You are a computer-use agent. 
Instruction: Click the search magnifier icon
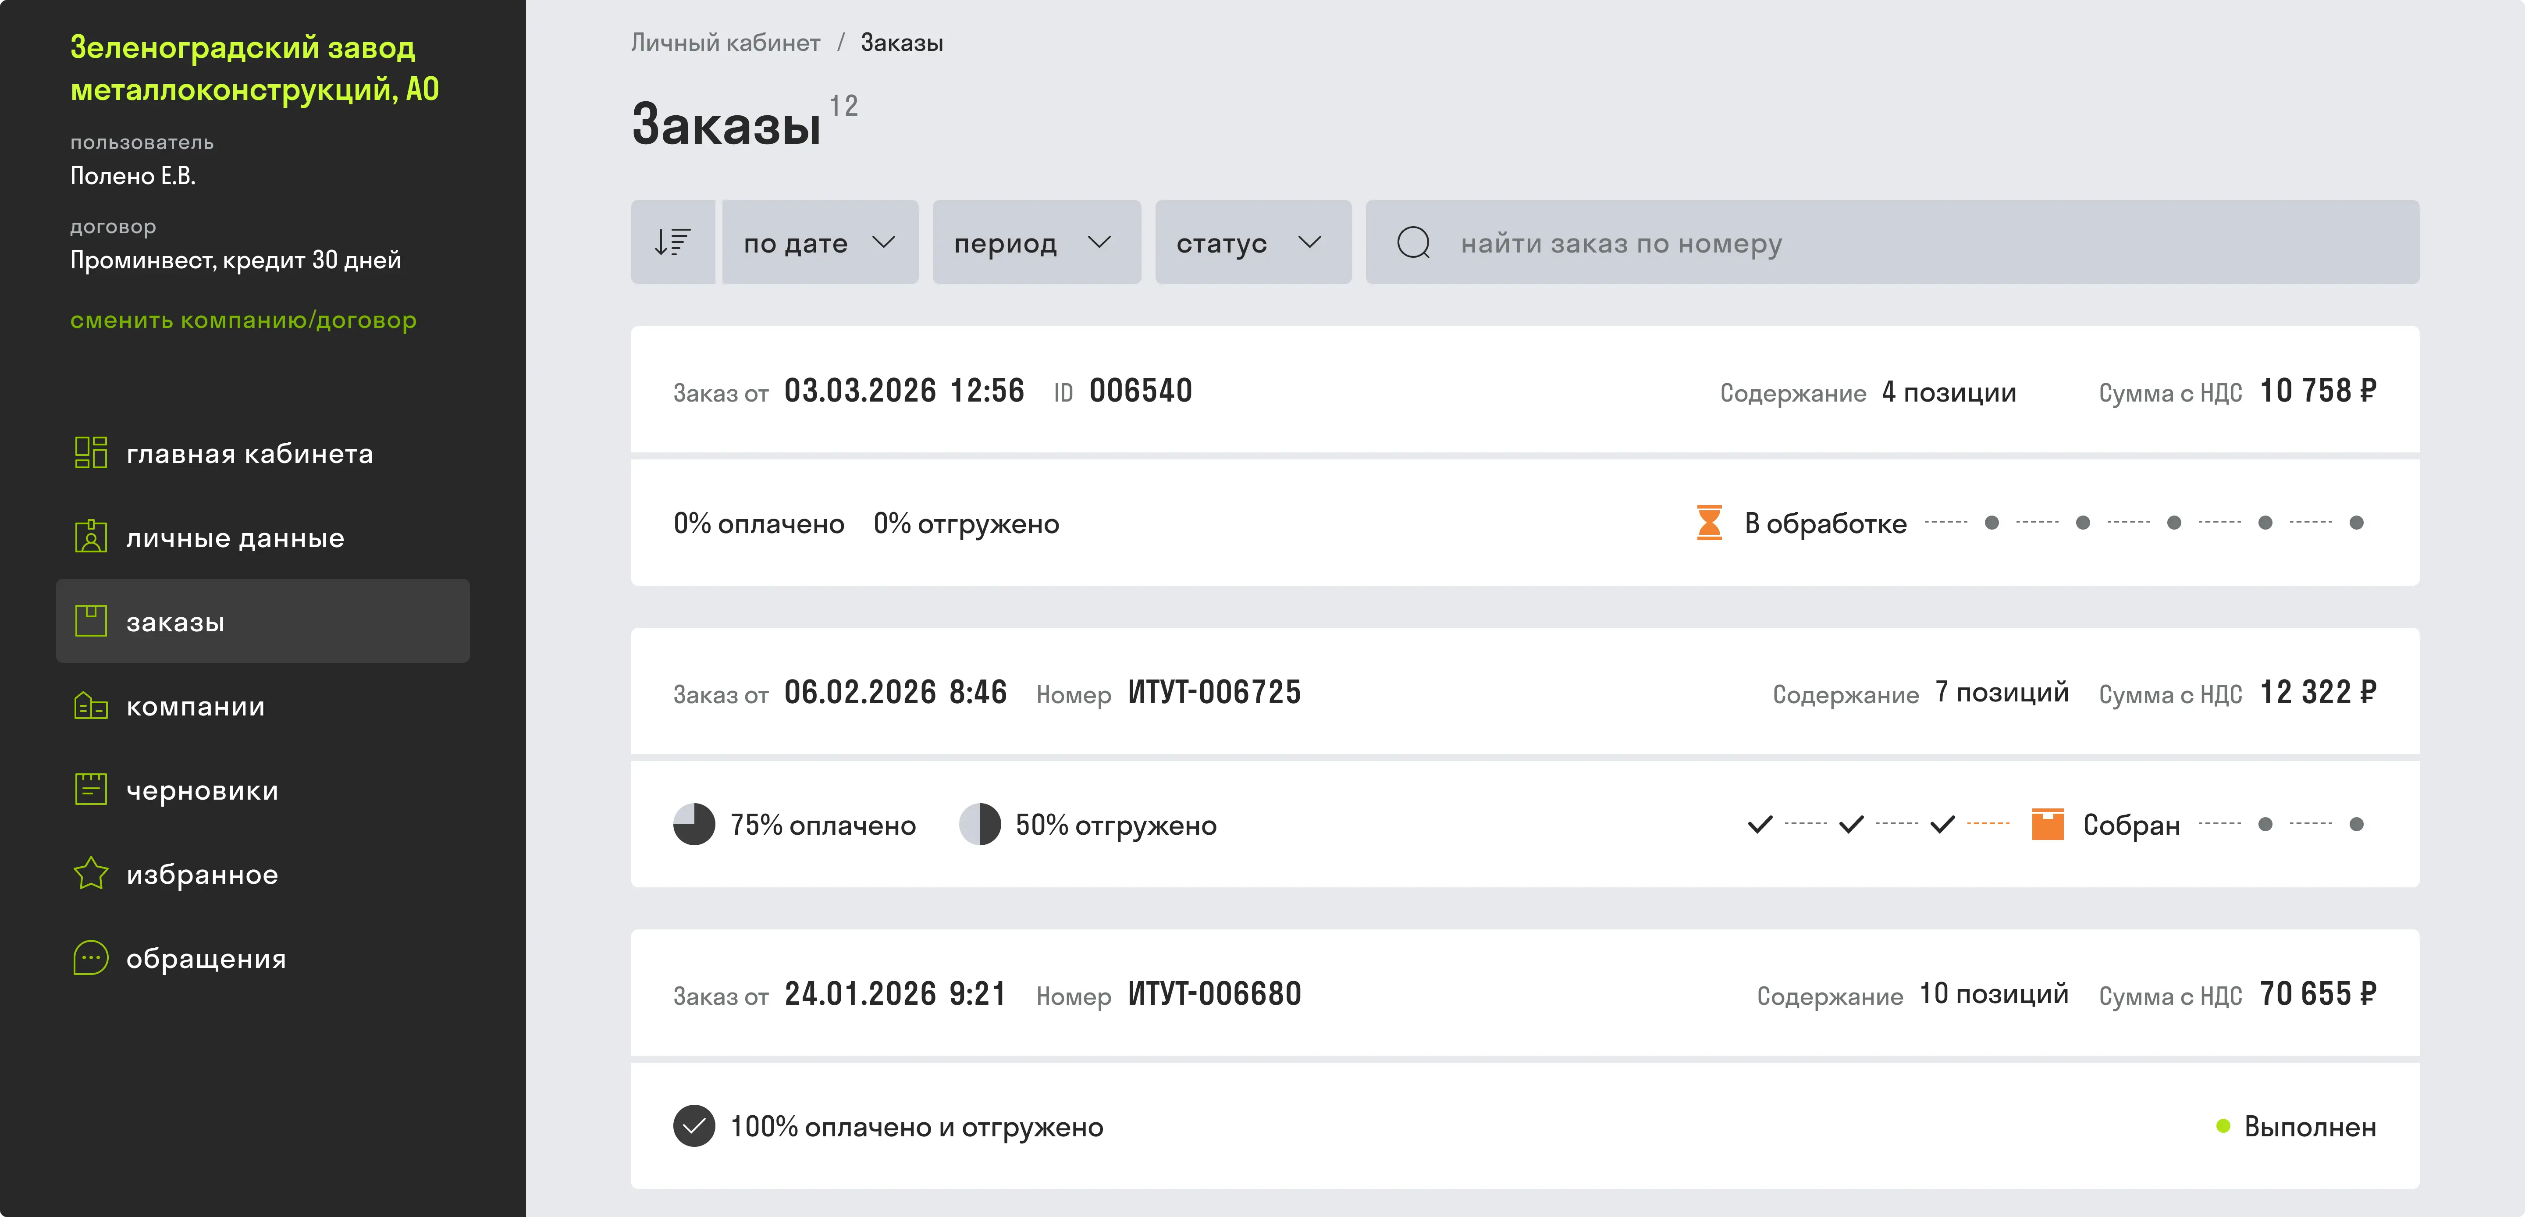[1412, 242]
